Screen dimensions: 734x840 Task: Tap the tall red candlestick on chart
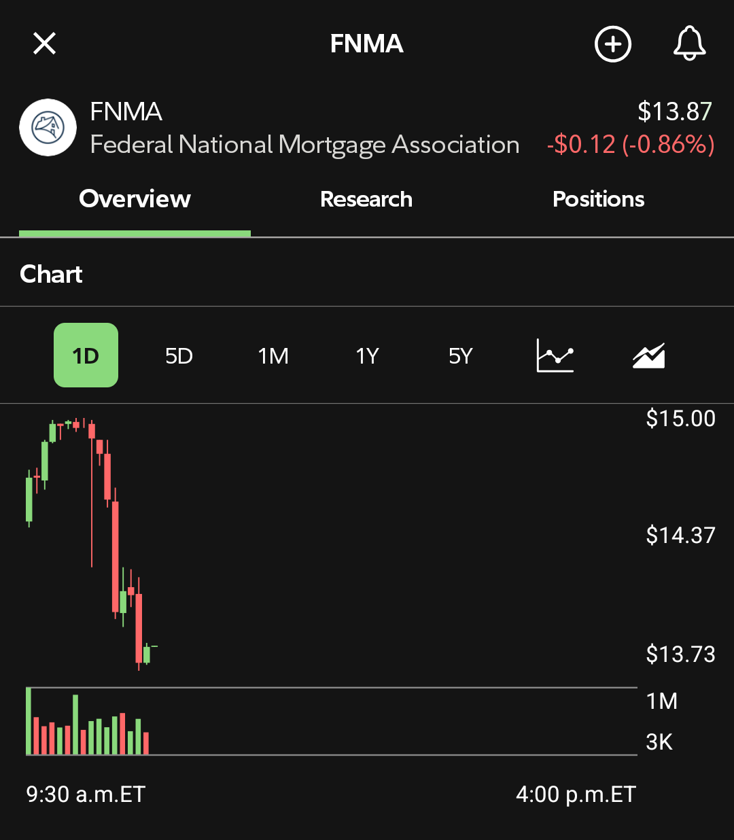tap(116, 557)
